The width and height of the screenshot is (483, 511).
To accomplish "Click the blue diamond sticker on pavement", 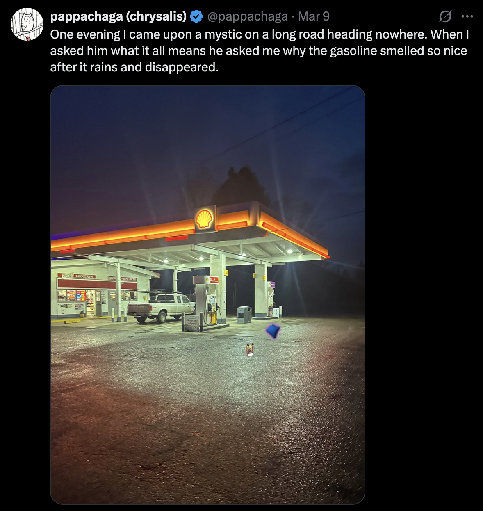I will (273, 331).
